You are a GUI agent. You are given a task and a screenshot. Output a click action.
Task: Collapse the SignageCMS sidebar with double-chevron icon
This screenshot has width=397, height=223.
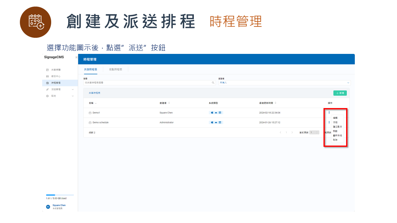pos(76,57)
